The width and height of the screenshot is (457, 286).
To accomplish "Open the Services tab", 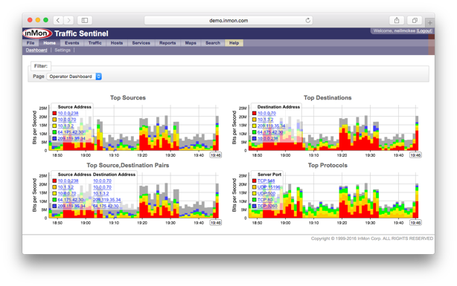I will 141,43.
